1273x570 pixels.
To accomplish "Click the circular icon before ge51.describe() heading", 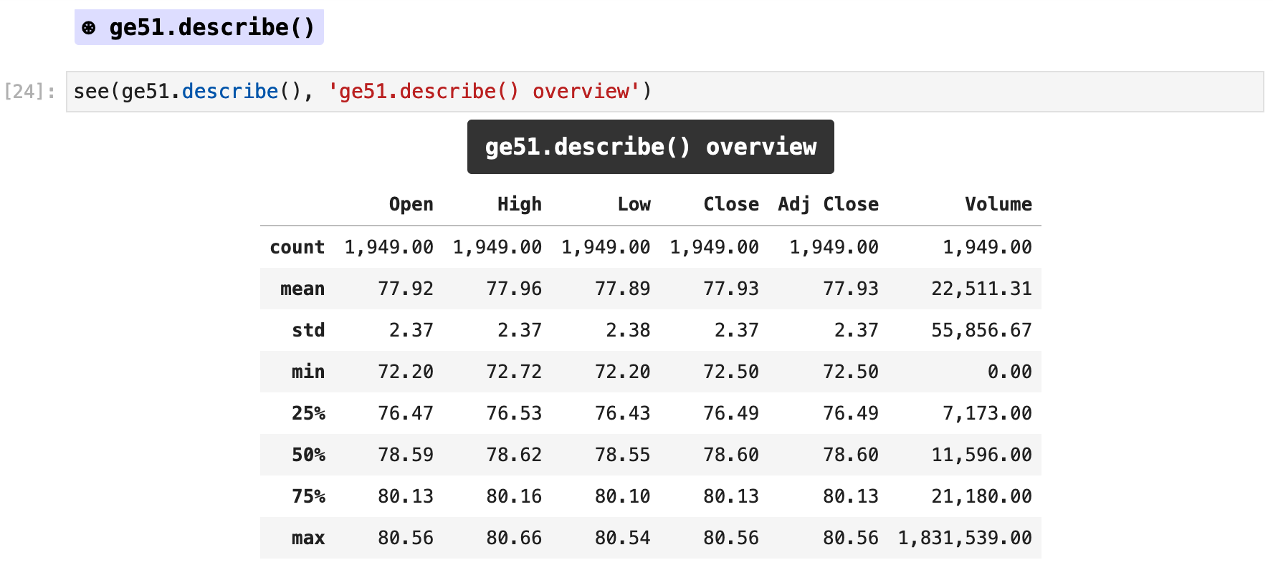I will point(89,28).
